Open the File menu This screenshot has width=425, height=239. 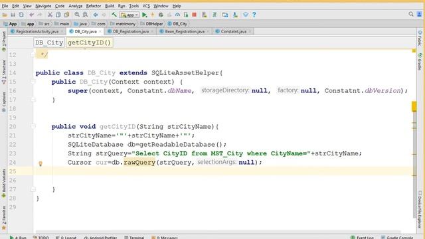(5, 6)
